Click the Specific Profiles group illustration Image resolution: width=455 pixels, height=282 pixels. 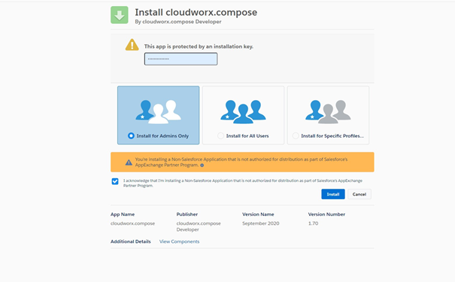coord(328,112)
